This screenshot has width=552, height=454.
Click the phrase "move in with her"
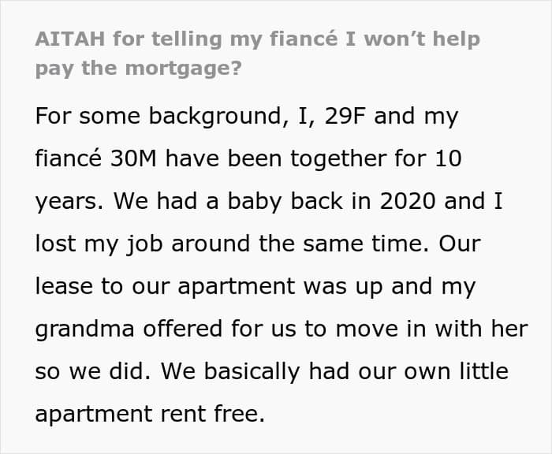pyautogui.click(x=432, y=329)
